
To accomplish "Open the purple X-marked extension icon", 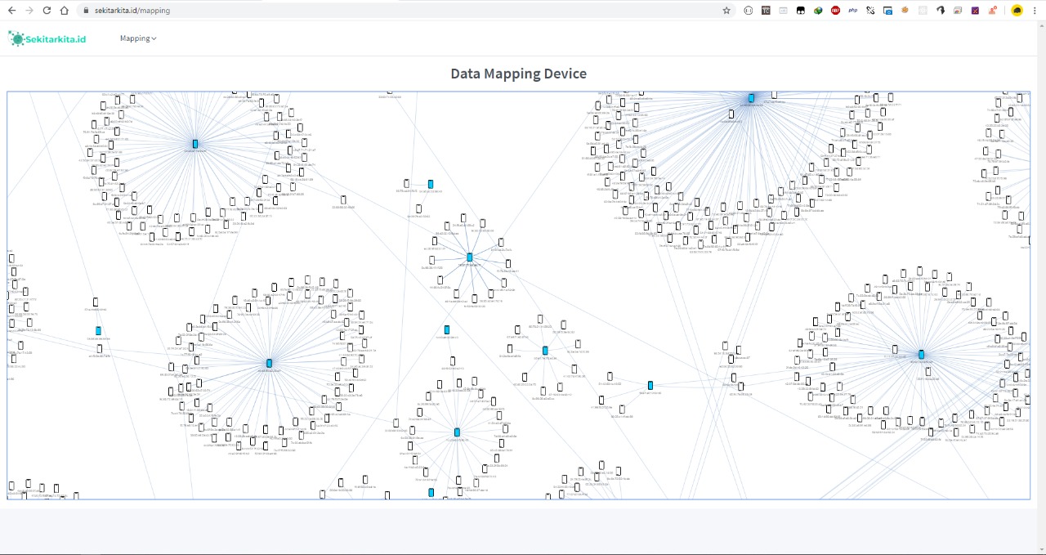I will pos(975,11).
